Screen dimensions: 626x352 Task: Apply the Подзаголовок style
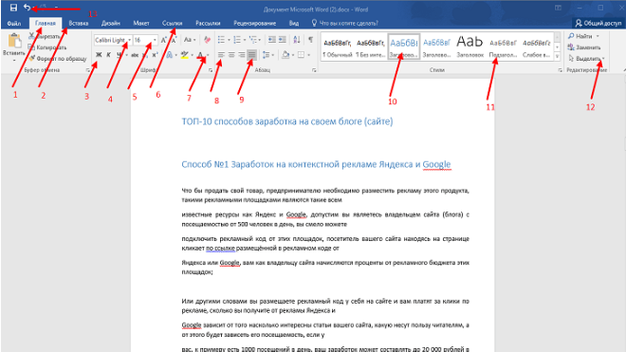[x=503, y=47]
